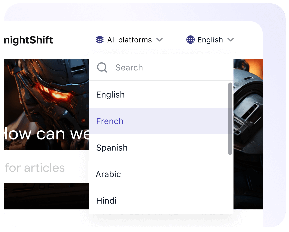
Task: Click the magnifying glass search icon
Action: tap(102, 67)
